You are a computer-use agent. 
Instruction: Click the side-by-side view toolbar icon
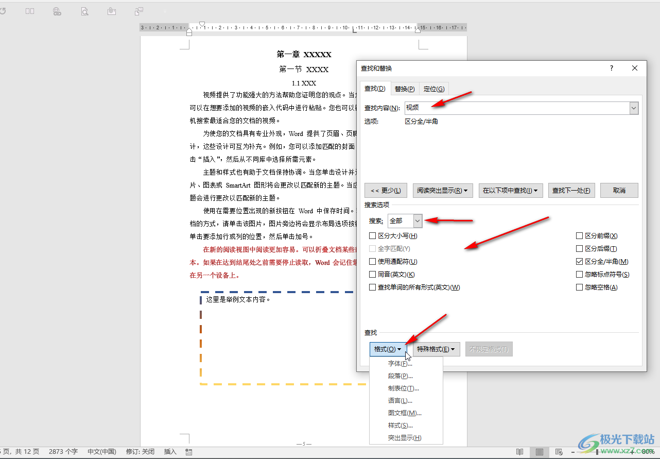[x=30, y=11]
